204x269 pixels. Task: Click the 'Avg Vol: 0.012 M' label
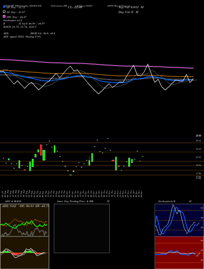click(x=131, y=7)
